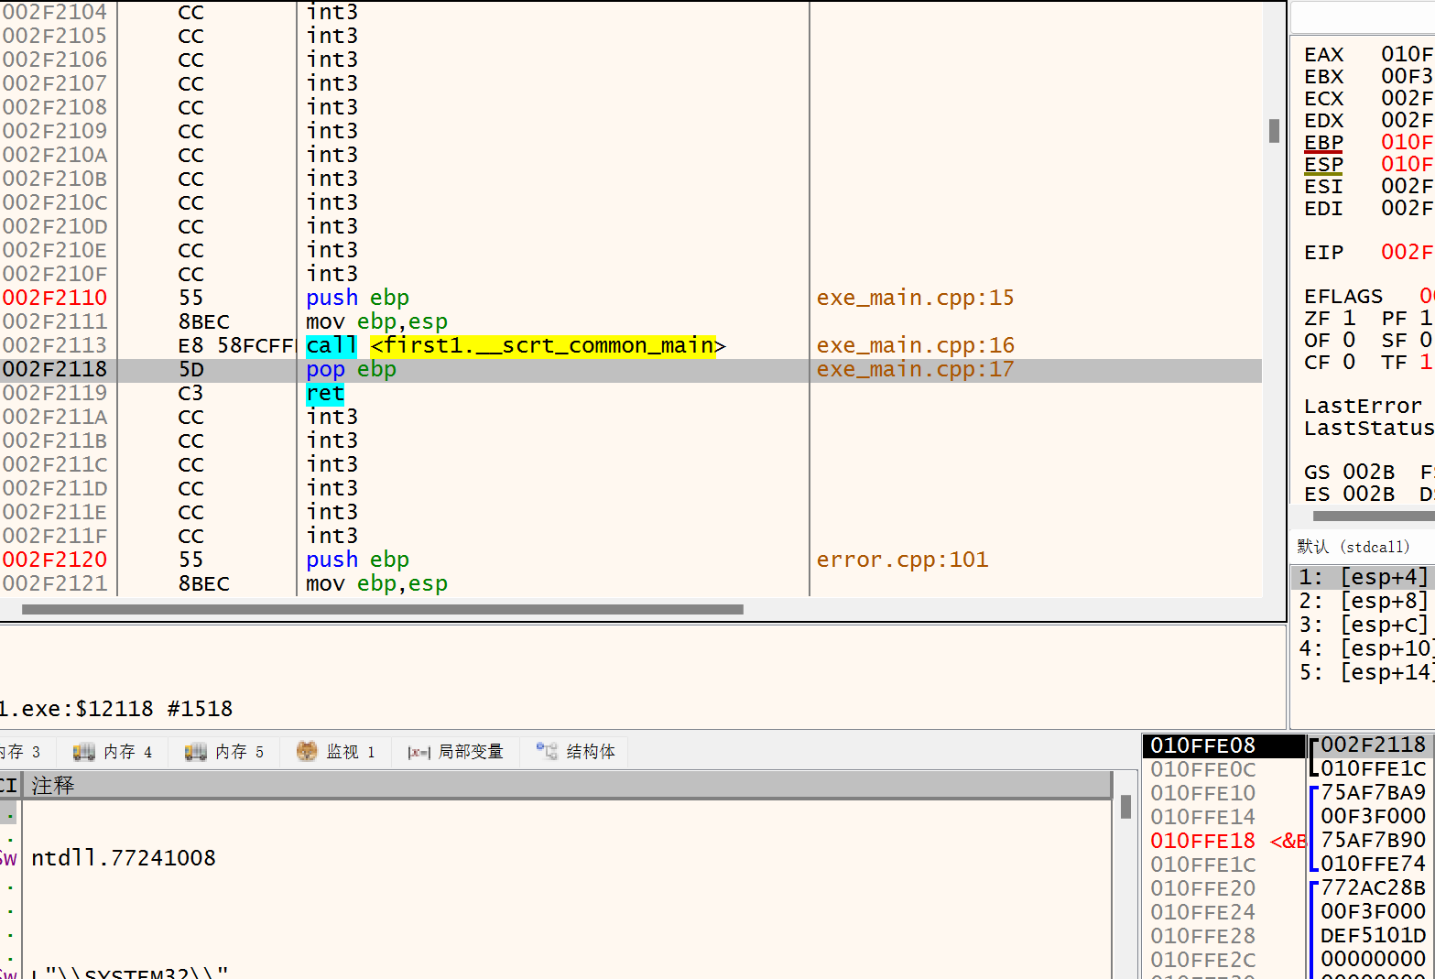
Task: Click the exe_main.cpp:15 source comment
Action: [x=915, y=299]
